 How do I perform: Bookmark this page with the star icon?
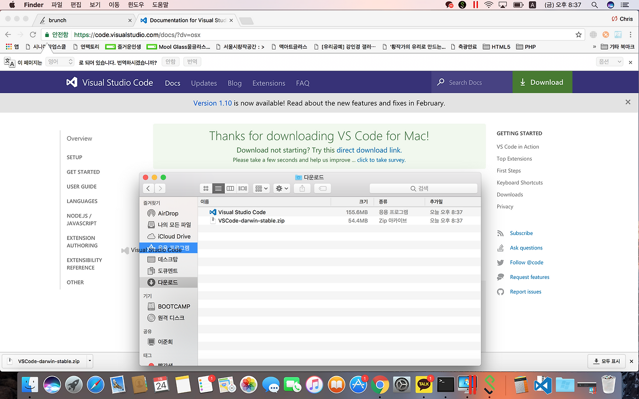click(x=579, y=34)
